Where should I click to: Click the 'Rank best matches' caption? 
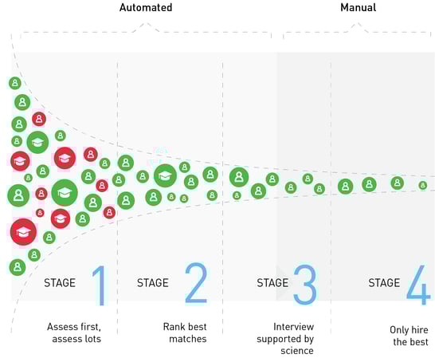[185, 332]
